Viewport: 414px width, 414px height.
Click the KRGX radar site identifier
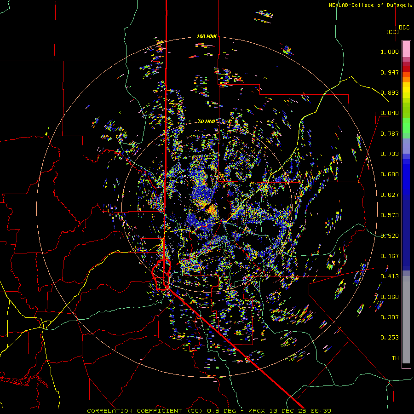point(257,411)
